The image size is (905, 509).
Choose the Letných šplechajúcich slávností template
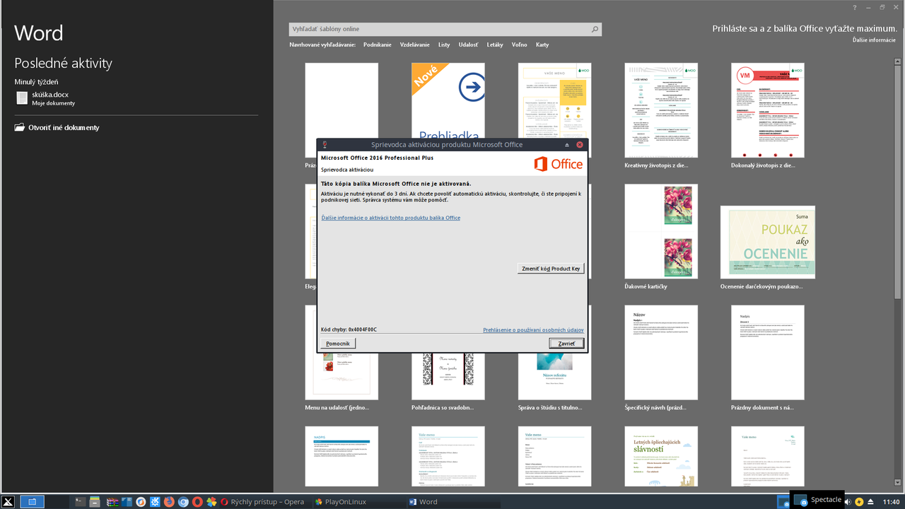[x=661, y=457]
